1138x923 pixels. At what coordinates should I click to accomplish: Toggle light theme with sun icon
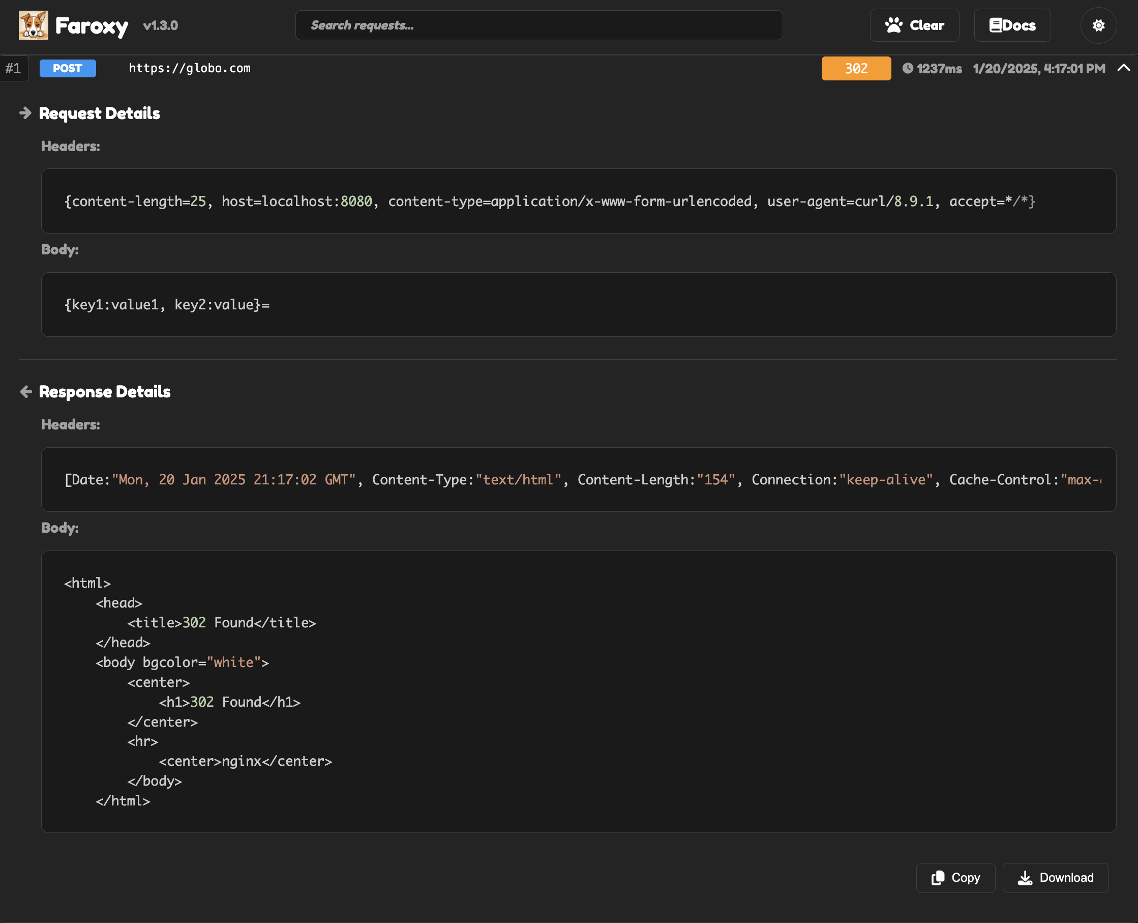[x=1098, y=25]
